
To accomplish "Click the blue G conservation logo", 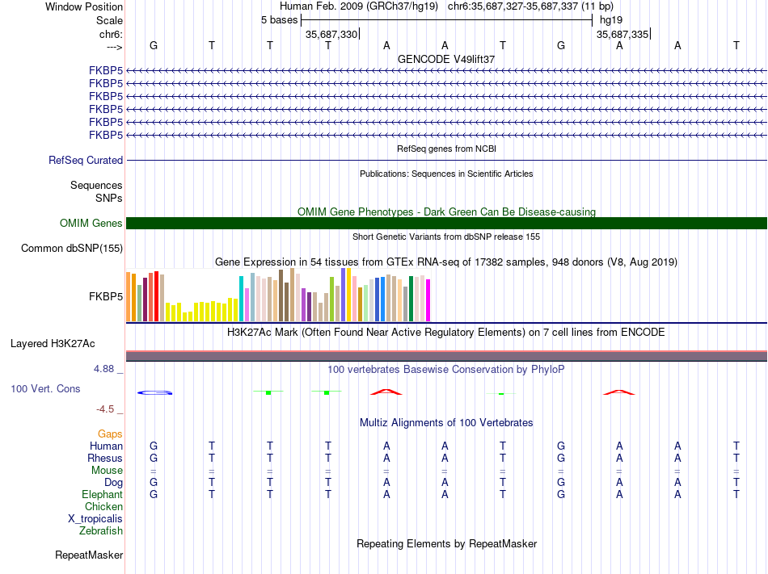I will click(x=154, y=392).
